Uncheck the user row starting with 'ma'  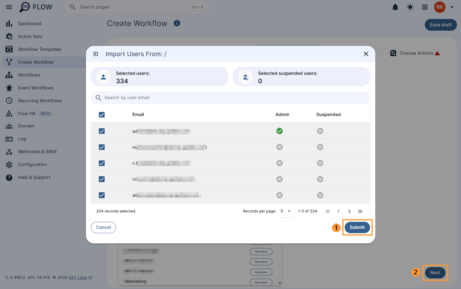click(x=102, y=147)
